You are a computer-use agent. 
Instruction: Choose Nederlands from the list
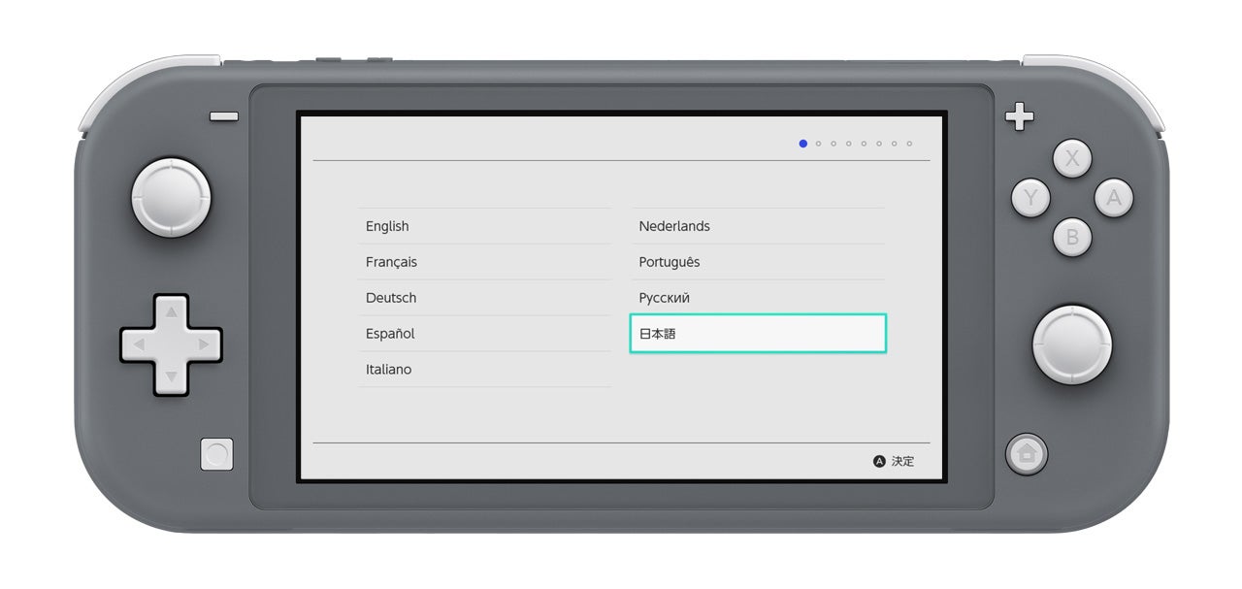click(x=758, y=226)
